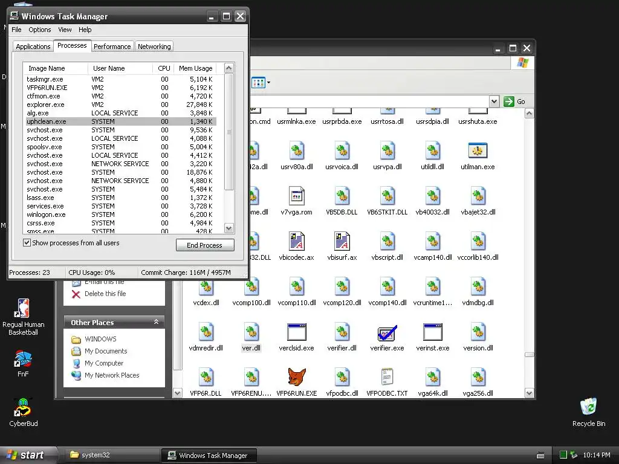The height and width of the screenshot is (464, 619).
Task: Select the lsass.exe process row
Action: tap(120, 198)
